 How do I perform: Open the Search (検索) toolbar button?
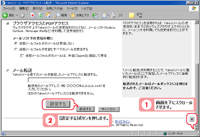click(x=61, y=15)
